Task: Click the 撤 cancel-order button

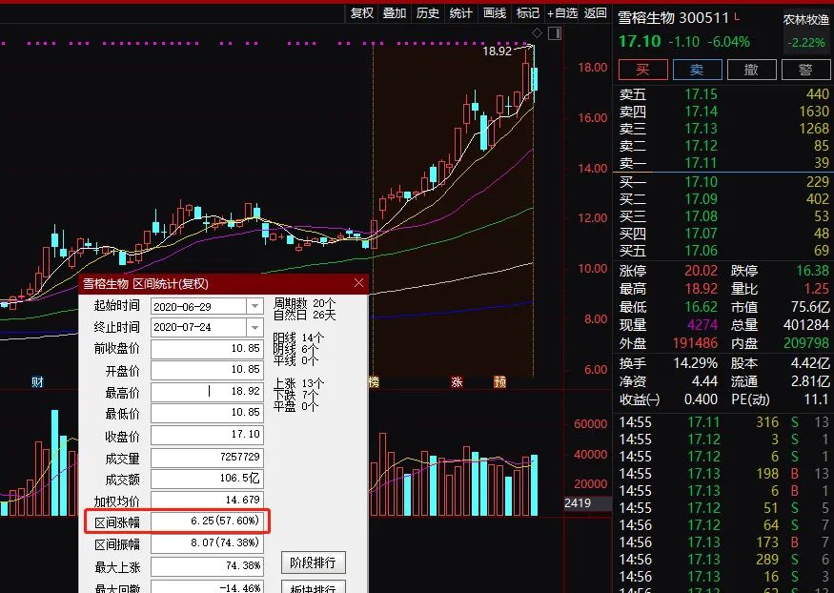Action: [751, 70]
